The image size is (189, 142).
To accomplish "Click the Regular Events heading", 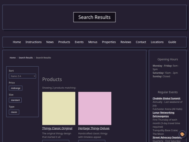I will tap(168, 92).
